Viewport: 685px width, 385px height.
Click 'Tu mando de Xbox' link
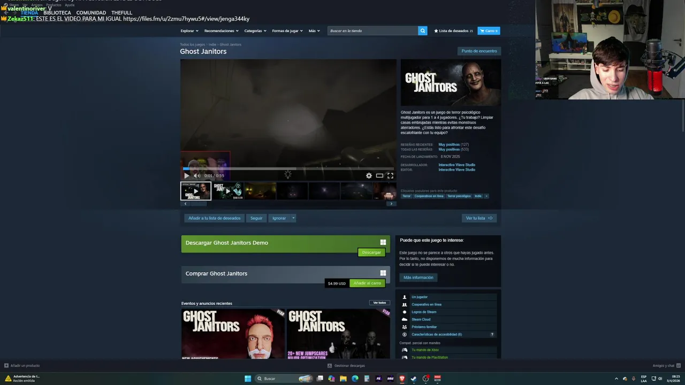tap(425, 350)
